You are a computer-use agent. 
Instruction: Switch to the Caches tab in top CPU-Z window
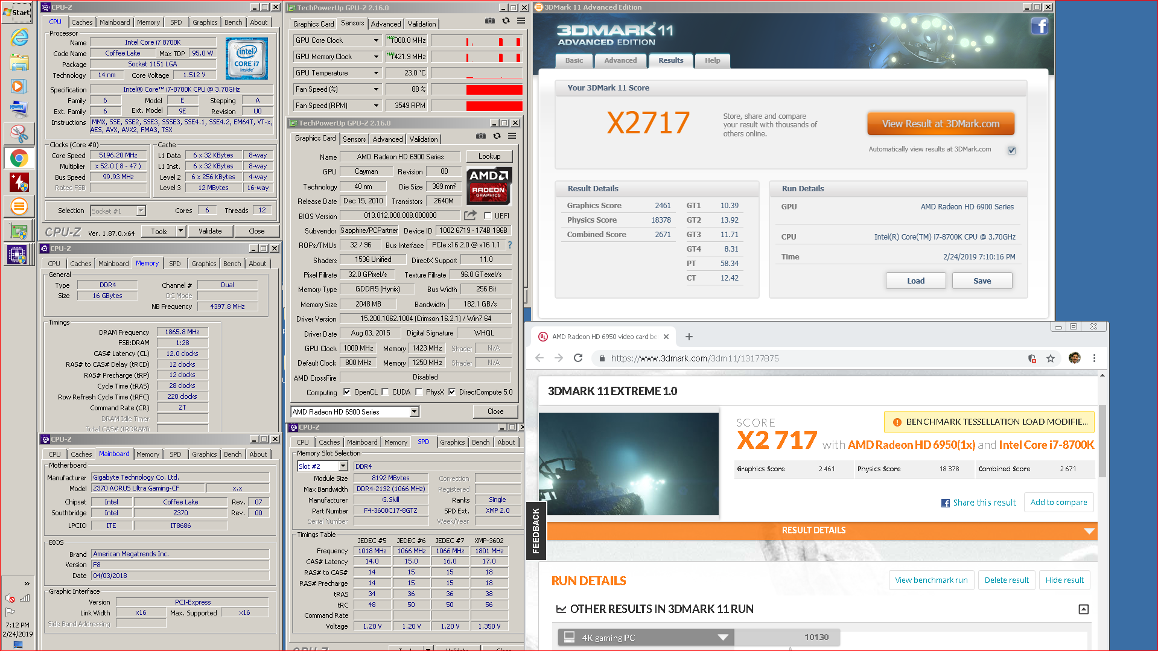pyautogui.click(x=82, y=22)
